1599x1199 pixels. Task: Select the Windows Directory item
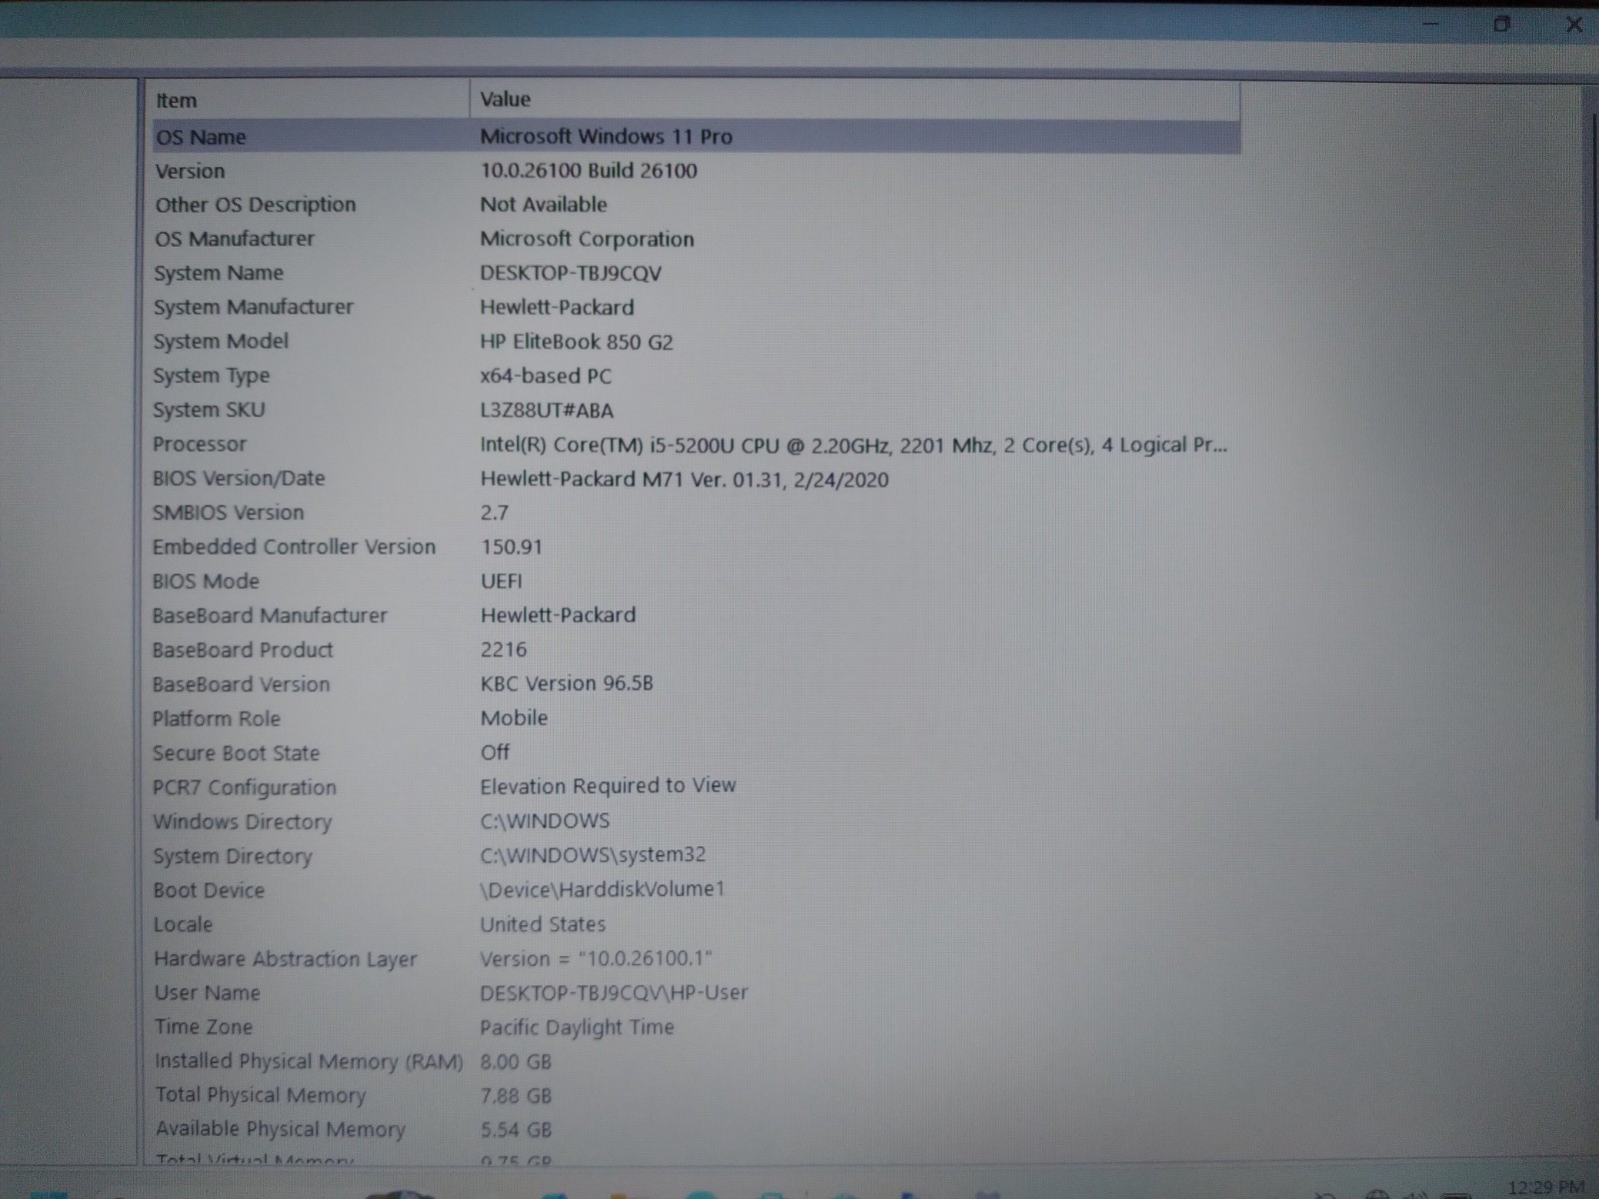(242, 822)
